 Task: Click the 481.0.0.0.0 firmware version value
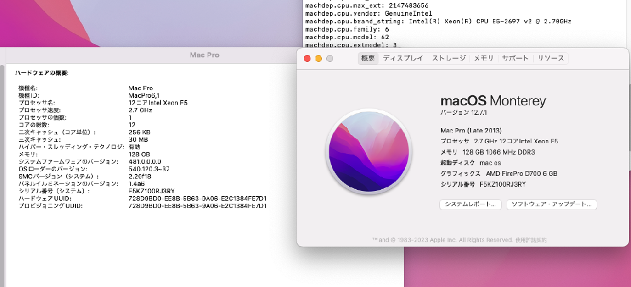click(145, 161)
